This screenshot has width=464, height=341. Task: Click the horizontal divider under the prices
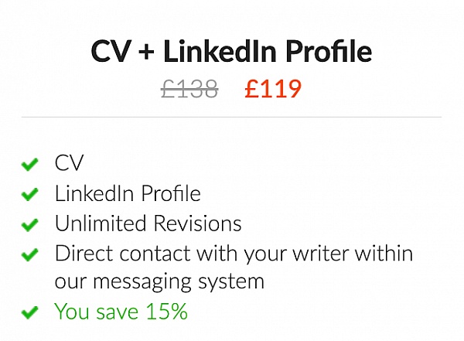[x=231, y=117]
